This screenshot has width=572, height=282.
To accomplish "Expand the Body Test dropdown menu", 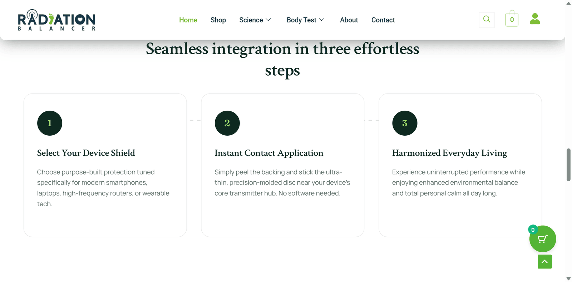I will (305, 20).
